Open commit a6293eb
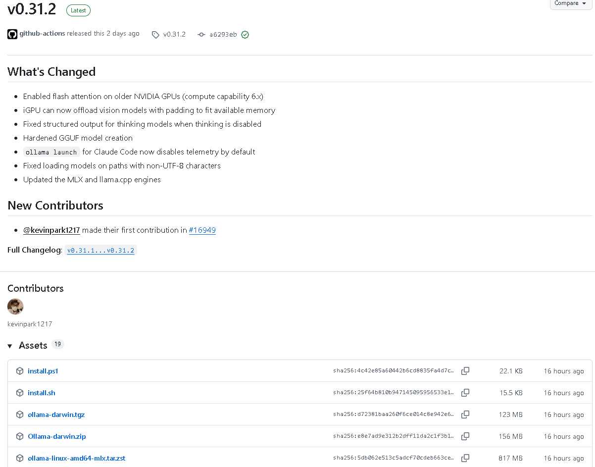 click(x=223, y=35)
